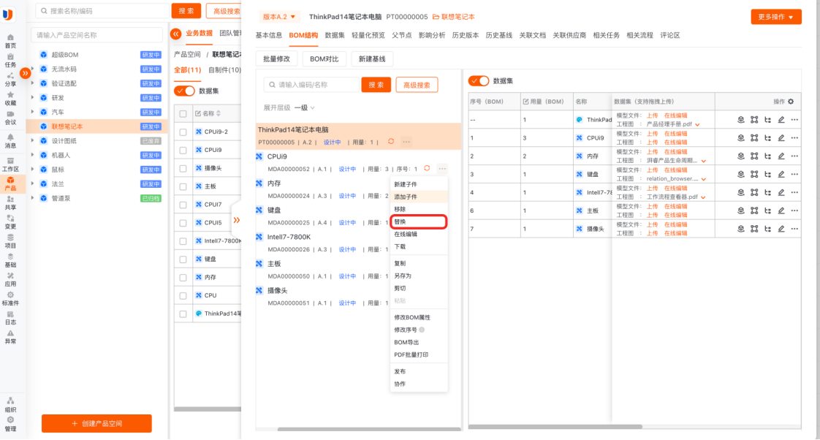Screen dimensions: 820x440
Task: Check the CPUI7 row checkbox
Action: 183,205
